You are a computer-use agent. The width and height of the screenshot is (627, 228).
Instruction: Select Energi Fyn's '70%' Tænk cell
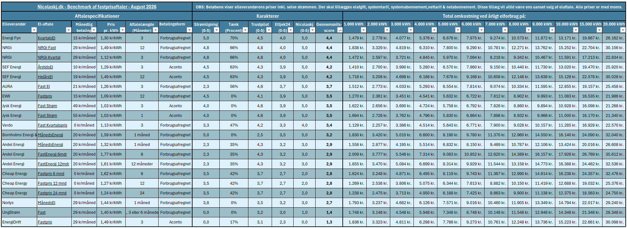pos(234,38)
